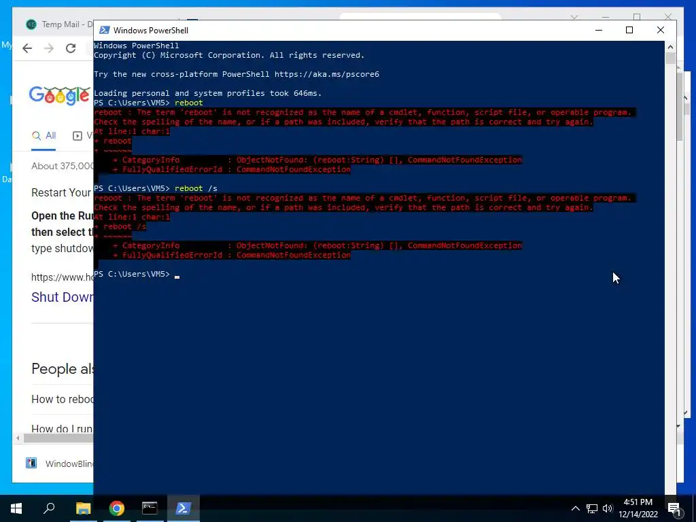
Task: Click Chrome forward navigation arrow
Action: pos(49,48)
